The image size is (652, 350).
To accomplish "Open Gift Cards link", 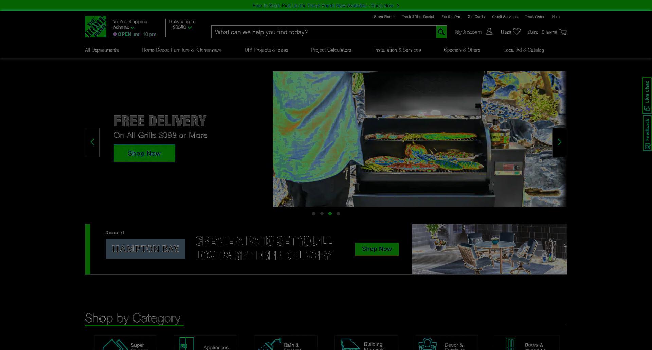I will click(x=476, y=17).
